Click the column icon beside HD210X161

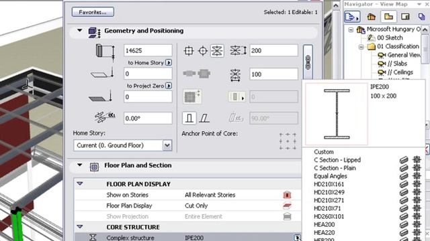(417, 184)
